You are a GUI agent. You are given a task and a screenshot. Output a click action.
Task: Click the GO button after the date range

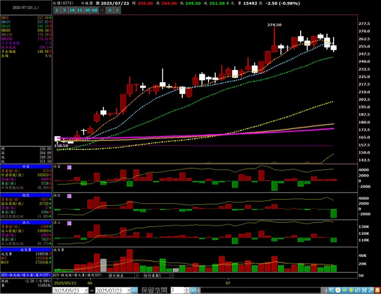(x=134, y=290)
